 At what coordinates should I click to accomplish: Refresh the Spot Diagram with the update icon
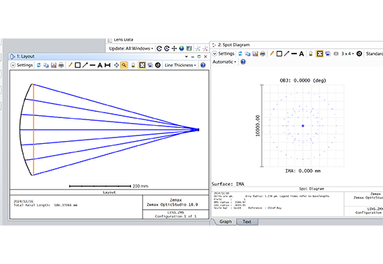[x=240, y=53]
